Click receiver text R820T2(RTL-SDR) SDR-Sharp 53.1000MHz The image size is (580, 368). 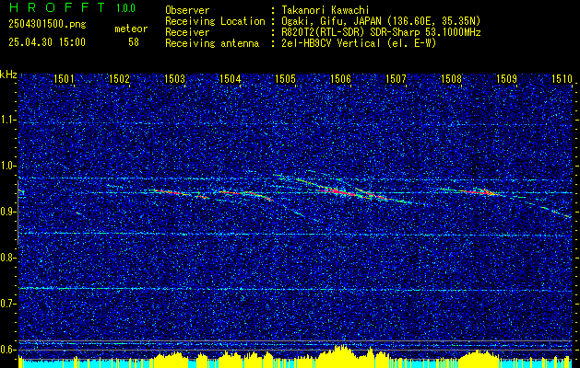(381, 32)
